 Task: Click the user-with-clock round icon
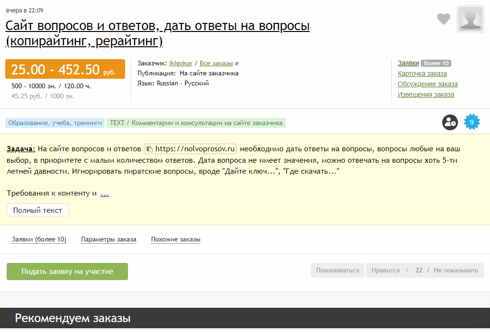tap(450, 122)
